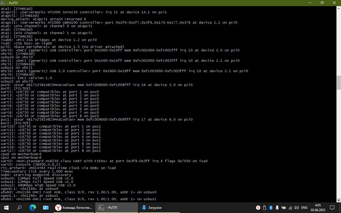Viewport: 341px width, 213px height.
Task: Open the speaker volume tray icon
Action: click(x=297, y=208)
